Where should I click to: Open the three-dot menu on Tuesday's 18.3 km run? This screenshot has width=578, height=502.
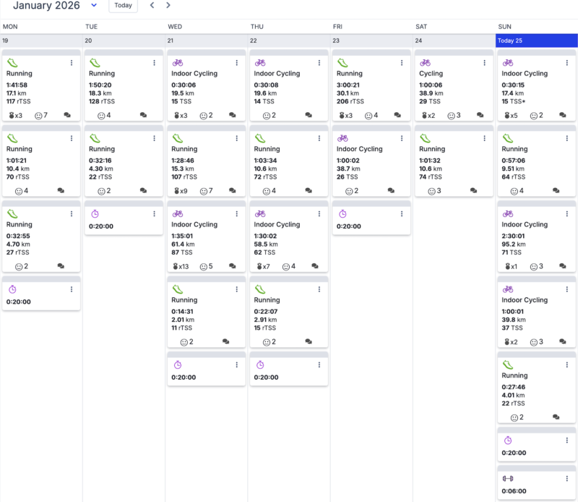coord(154,63)
